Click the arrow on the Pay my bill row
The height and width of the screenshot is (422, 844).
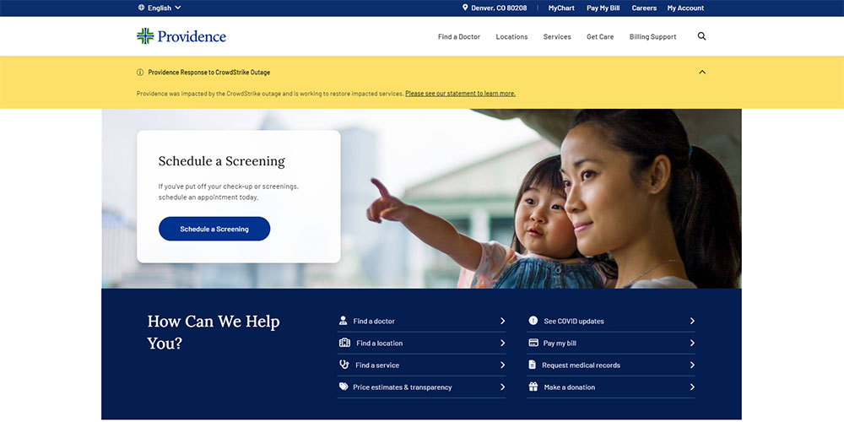point(692,343)
